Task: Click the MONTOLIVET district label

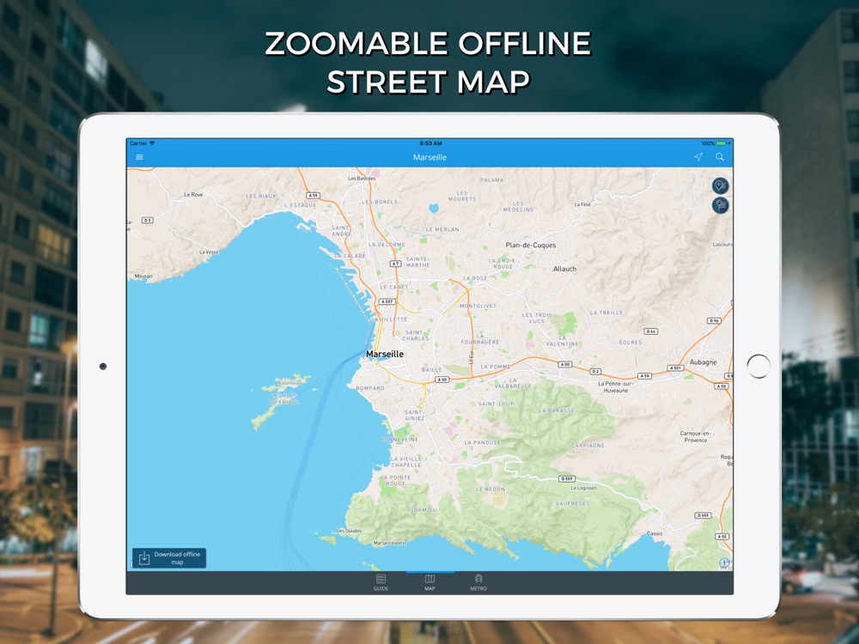Action: [478, 307]
